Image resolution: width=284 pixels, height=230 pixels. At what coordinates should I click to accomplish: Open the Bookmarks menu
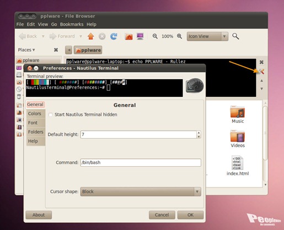(x=72, y=24)
